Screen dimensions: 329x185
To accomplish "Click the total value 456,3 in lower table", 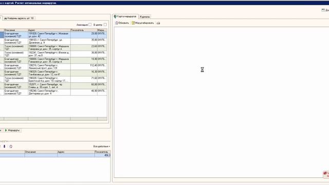I will coord(107,155).
